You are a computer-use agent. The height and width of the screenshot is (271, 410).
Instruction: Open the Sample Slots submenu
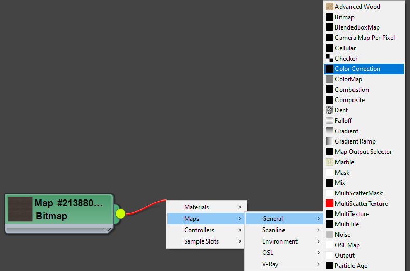coord(206,241)
